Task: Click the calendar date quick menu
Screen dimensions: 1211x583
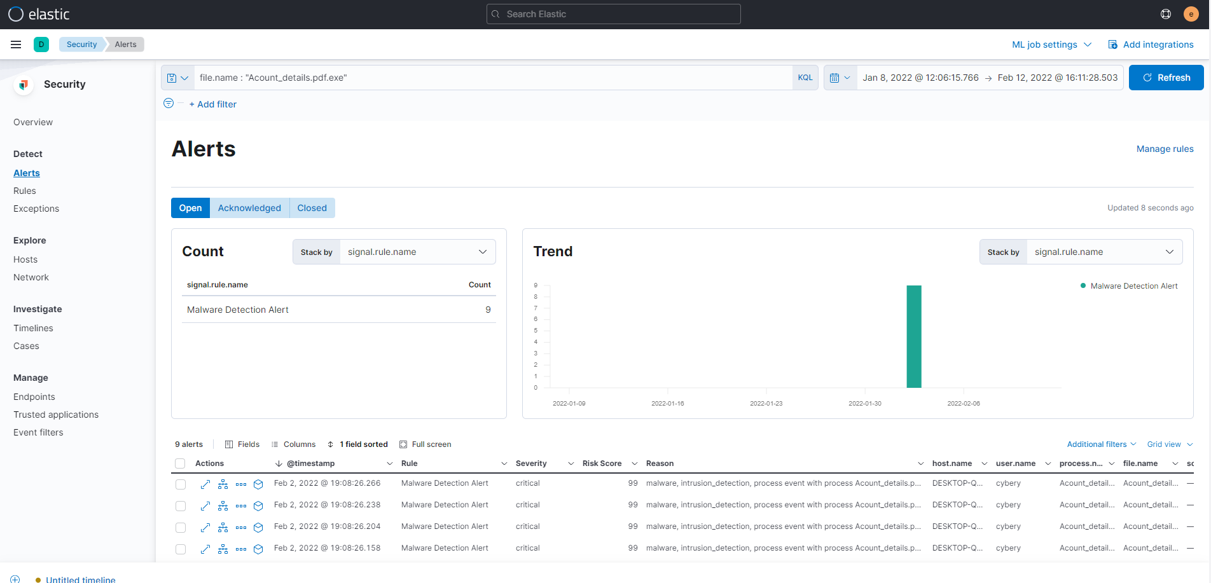Action: pos(840,78)
